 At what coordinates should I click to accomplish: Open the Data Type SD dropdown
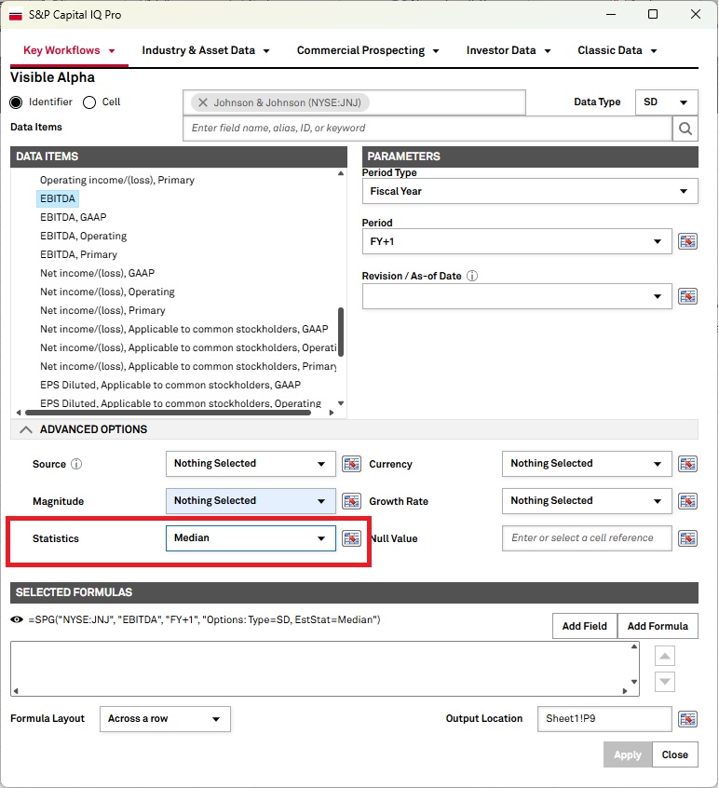666,102
